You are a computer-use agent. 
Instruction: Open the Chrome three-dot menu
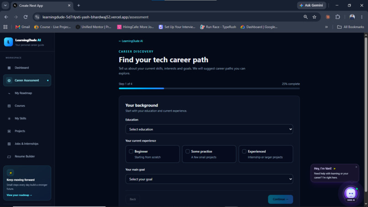[x=362, y=17]
